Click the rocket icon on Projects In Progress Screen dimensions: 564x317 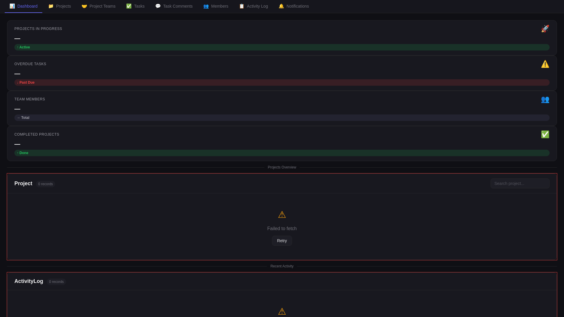pos(545,29)
